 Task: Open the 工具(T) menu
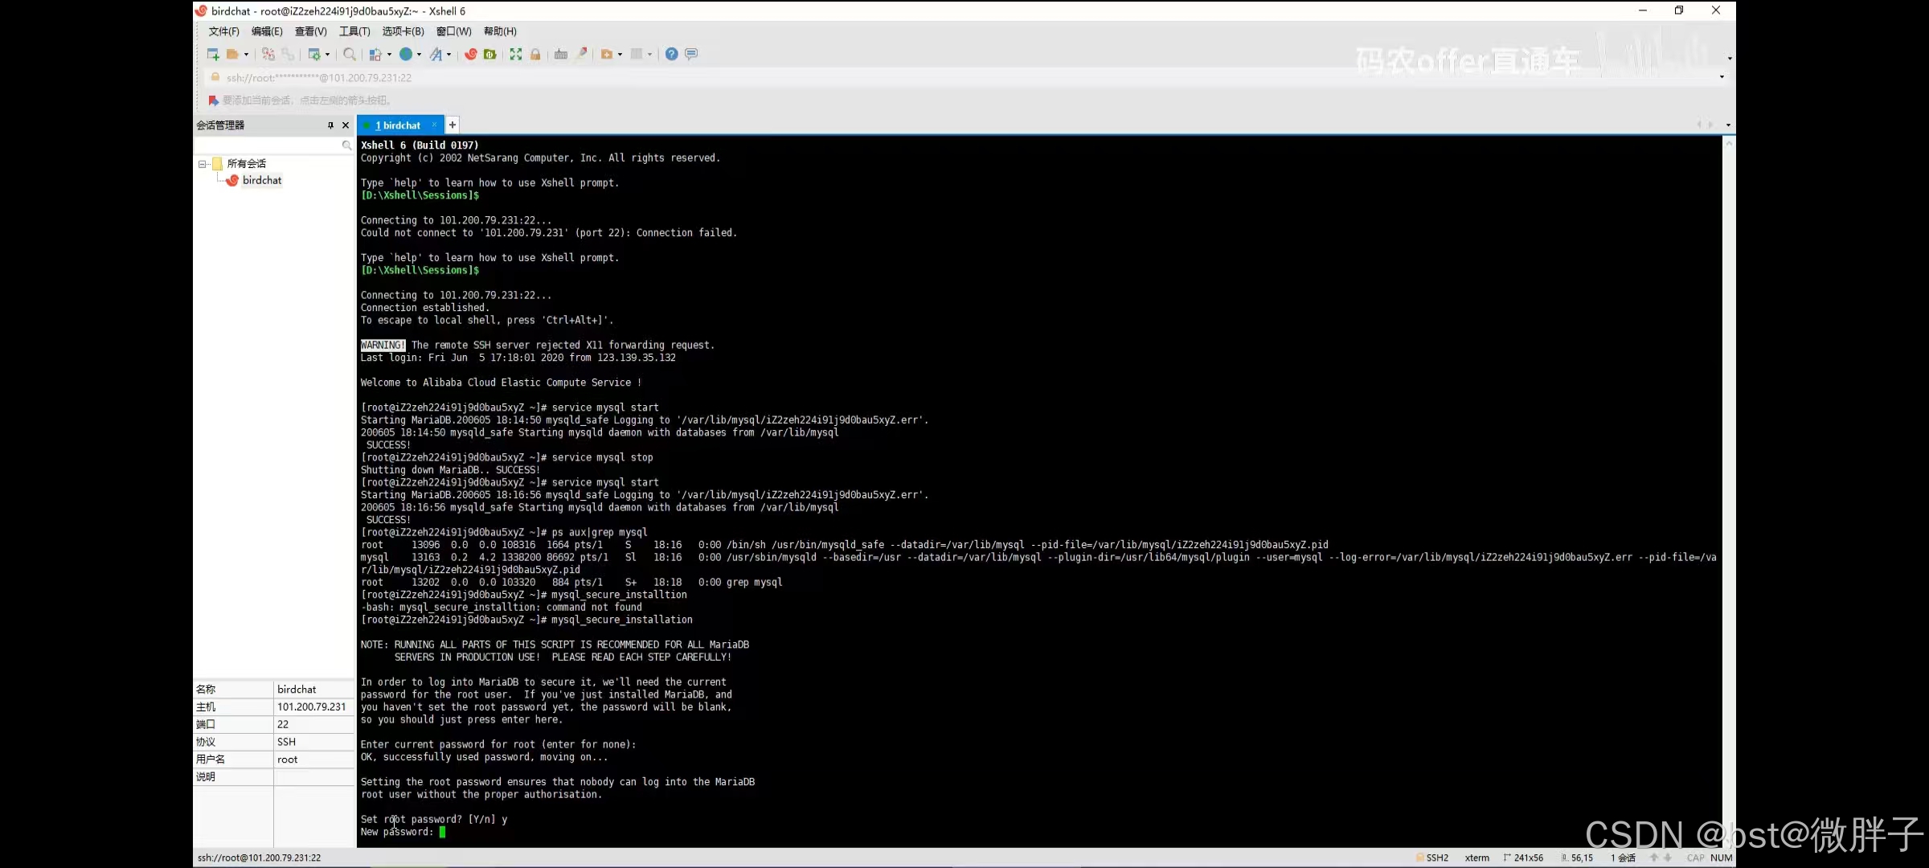(x=354, y=31)
